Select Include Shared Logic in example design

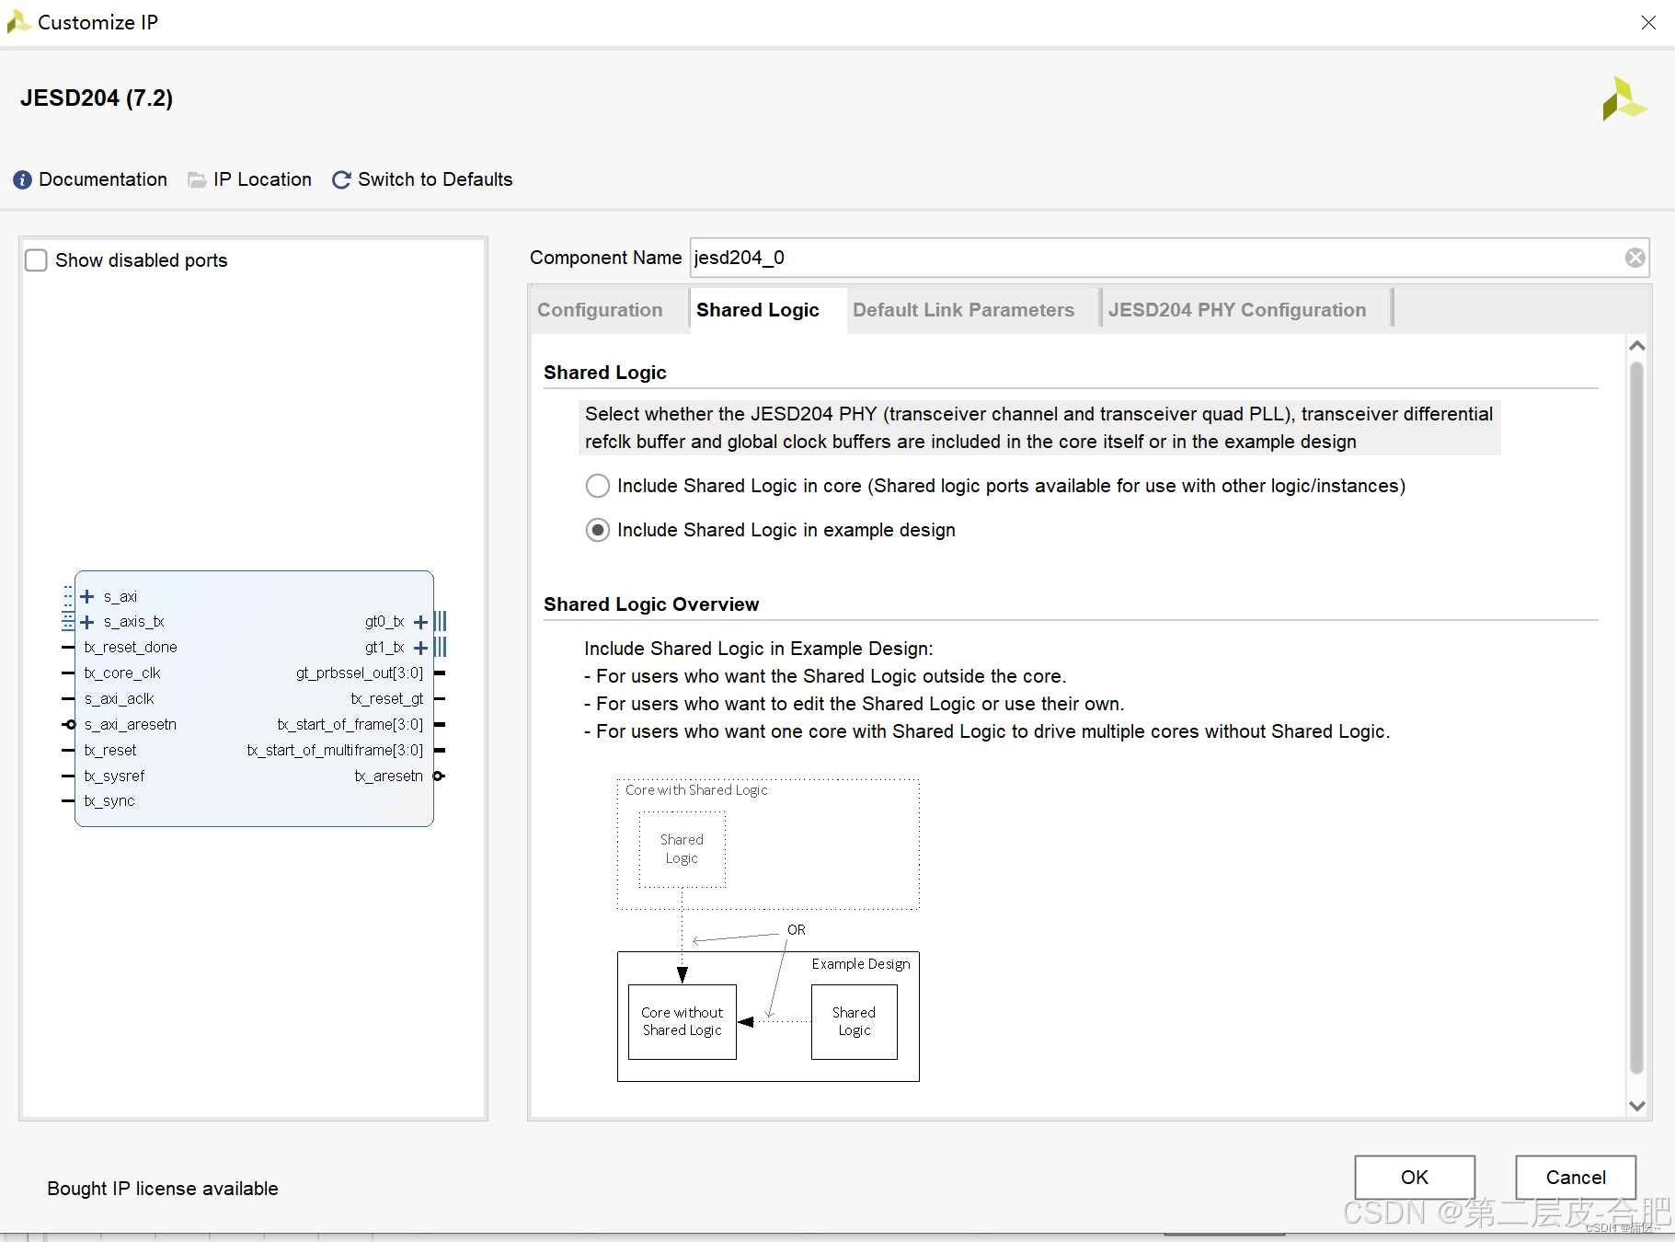[x=598, y=530]
